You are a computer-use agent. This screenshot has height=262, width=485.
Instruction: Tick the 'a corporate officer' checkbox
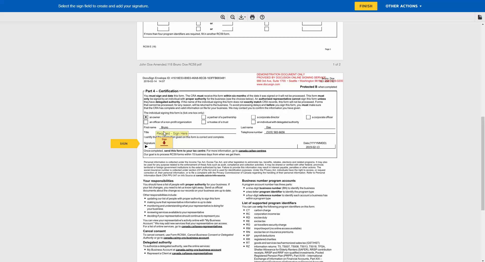click(308, 117)
